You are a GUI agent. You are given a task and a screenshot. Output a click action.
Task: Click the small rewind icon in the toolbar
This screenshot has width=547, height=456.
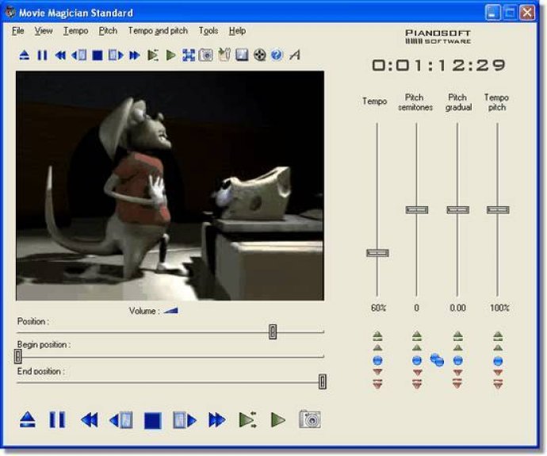(x=61, y=56)
